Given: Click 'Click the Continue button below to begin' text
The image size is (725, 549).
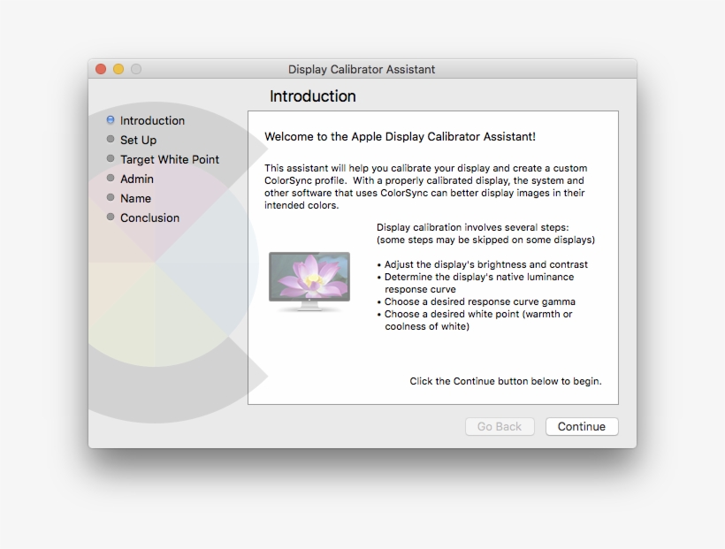Looking at the screenshot, I should coord(506,381).
